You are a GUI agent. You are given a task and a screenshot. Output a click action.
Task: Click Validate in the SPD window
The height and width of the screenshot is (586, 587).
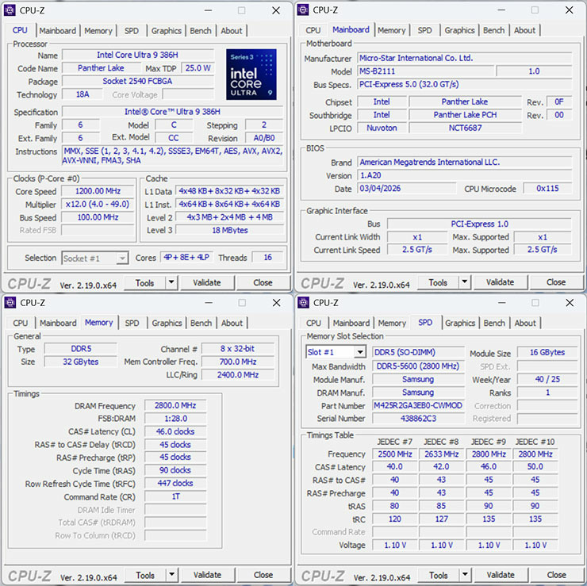coord(501,575)
